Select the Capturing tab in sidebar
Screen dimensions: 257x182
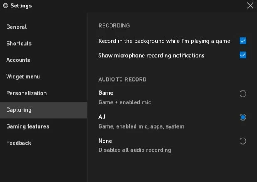pyautogui.click(x=19, y=110)
